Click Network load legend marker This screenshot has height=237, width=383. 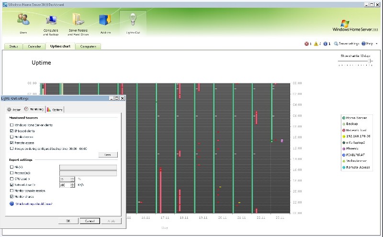click(x=344, y=130)
